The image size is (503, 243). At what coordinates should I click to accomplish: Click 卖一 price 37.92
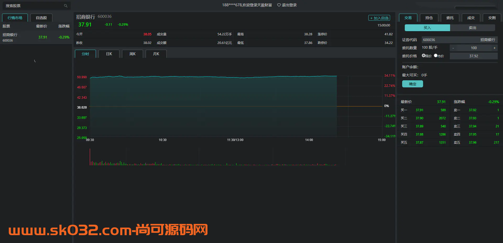pos(473,110)
